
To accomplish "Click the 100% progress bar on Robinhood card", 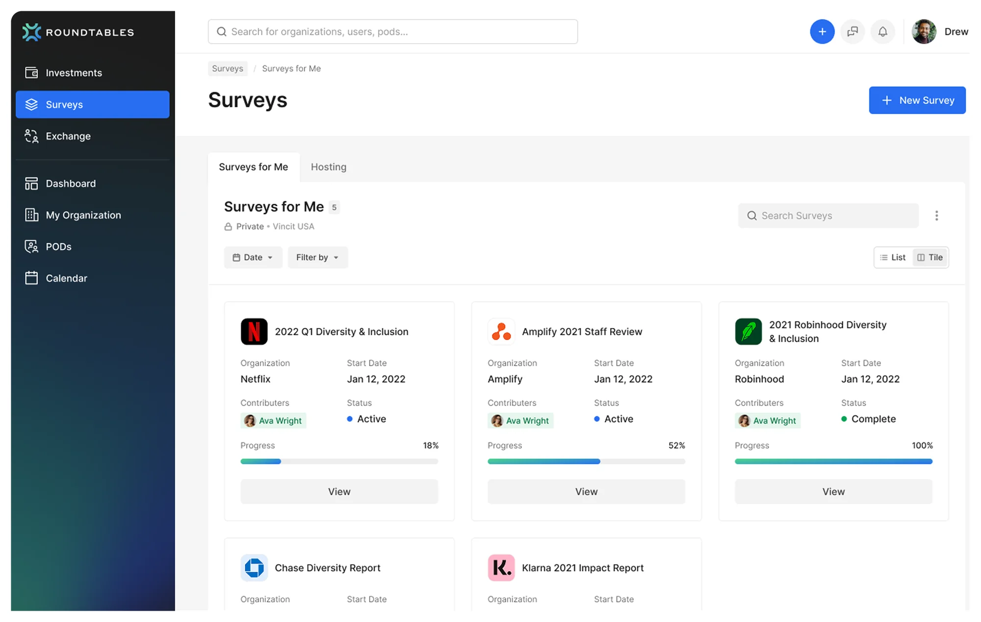I will tap(834, 461).
